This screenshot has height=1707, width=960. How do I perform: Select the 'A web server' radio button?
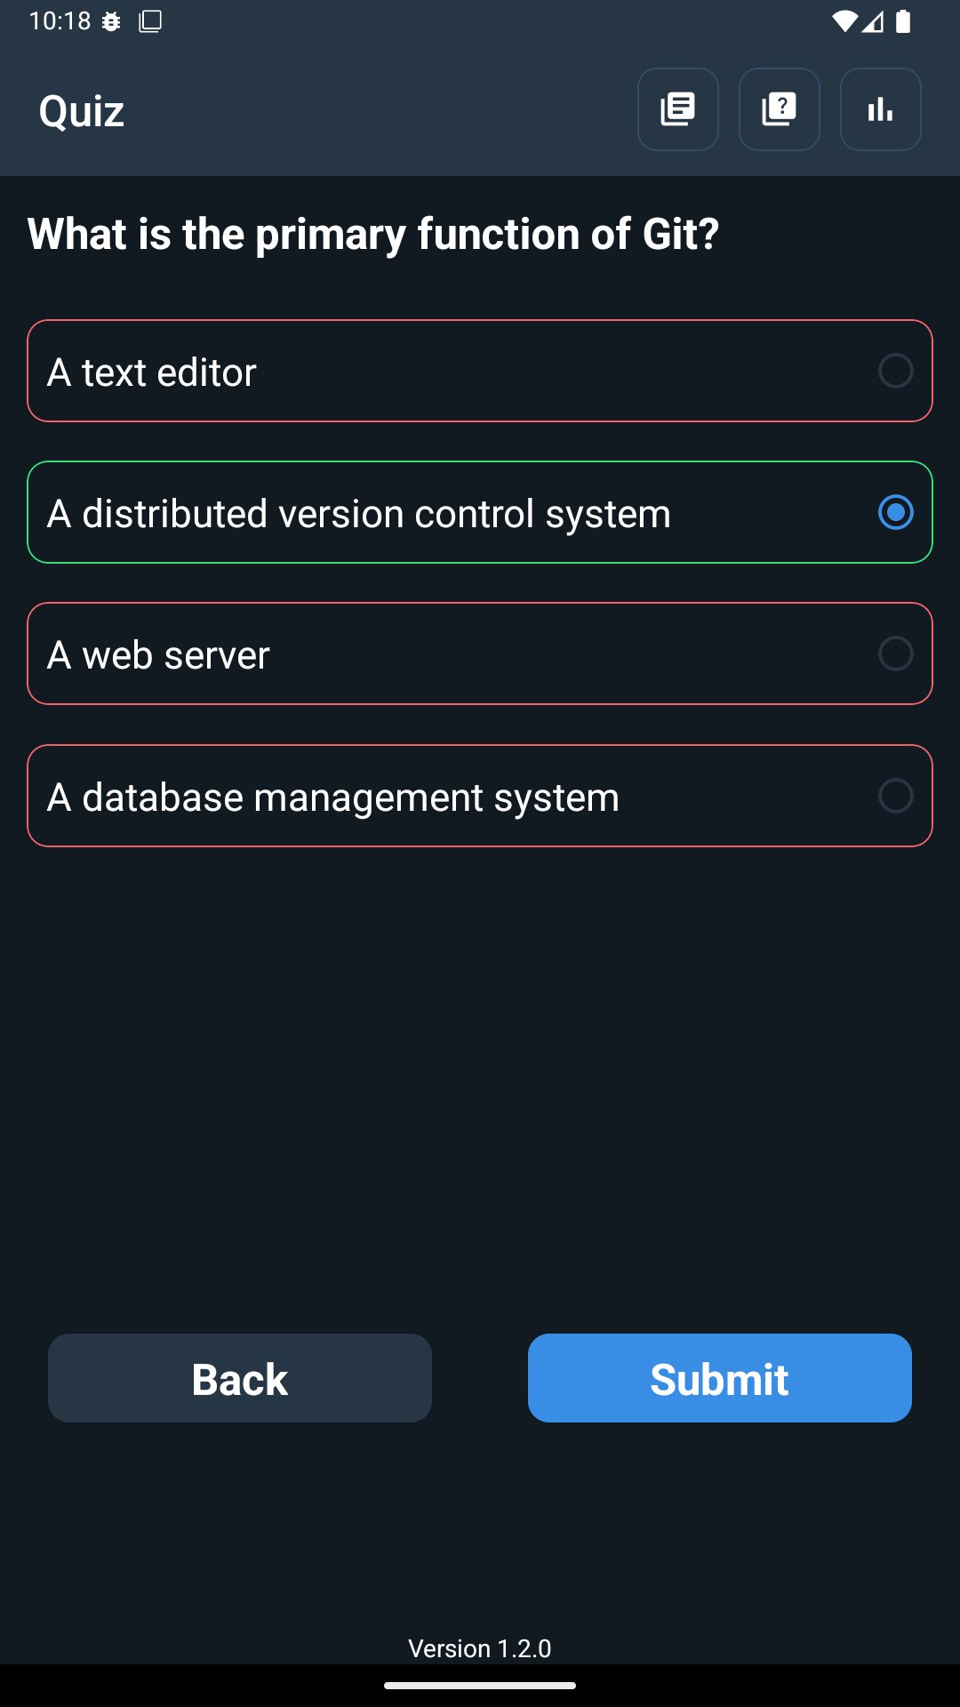pyautogui.click(x=895, y=653)
